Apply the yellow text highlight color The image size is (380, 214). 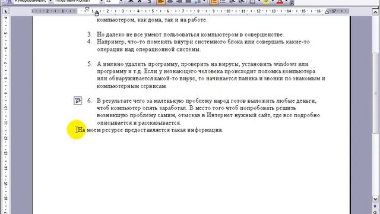tap(266, 1)
